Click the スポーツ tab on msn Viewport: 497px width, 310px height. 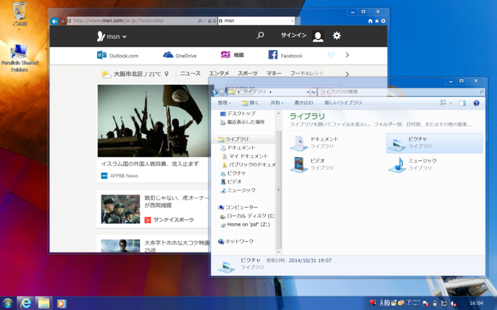(x=247, y=73)
